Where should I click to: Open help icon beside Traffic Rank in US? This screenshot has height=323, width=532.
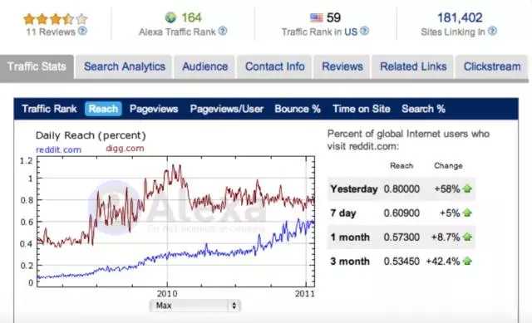(364, 32)
